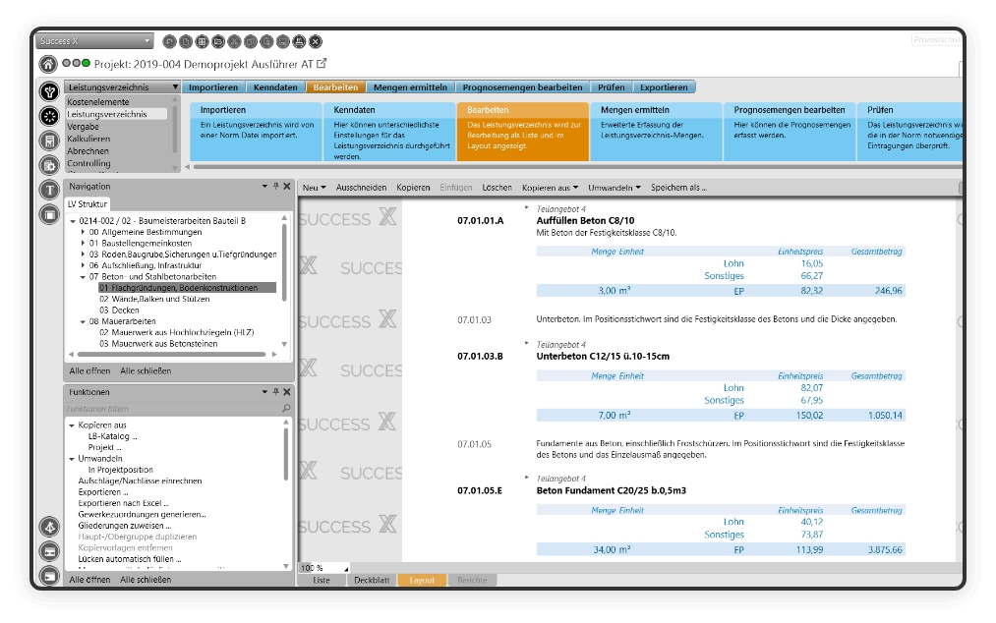996x623 pixels.
Task: Open project in external window icon
Action: 322,64
